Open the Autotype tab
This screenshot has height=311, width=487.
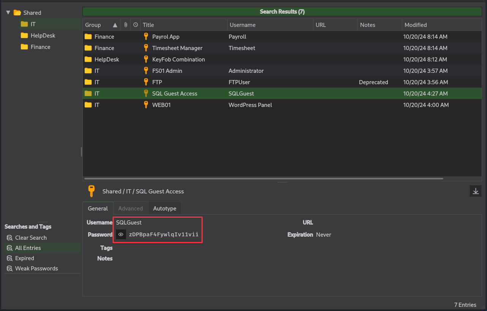click(x=165, y=209)
